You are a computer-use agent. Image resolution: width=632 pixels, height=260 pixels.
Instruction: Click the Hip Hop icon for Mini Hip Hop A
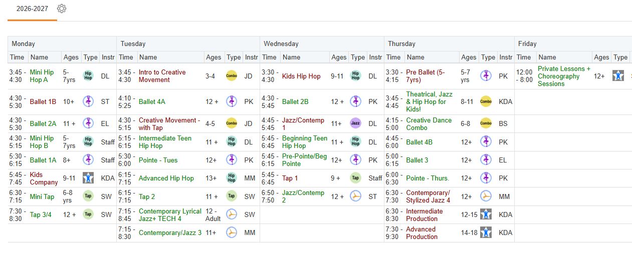(88, 76)
